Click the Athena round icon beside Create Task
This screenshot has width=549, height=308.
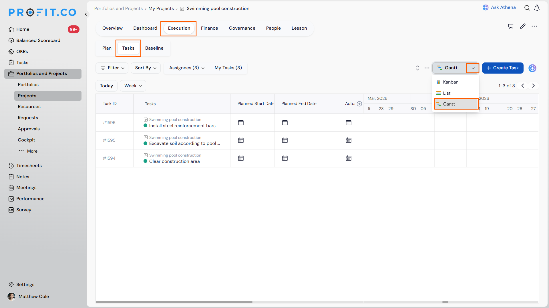pos(532,68)
